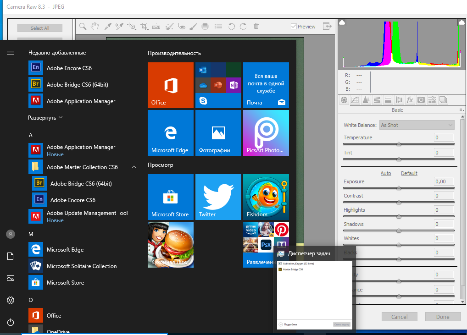
Task: Collapse the Adobe Master Collection CS6 folder
Action: (x=134, y=167)
